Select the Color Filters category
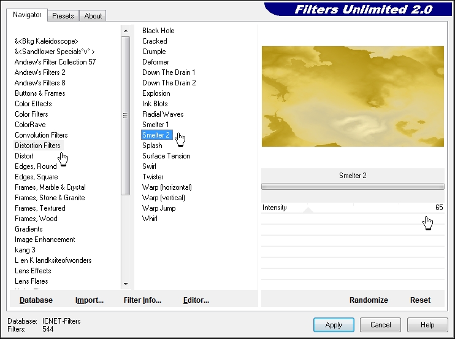Viewport: 455px width, 339px height. tap(31, 114)
